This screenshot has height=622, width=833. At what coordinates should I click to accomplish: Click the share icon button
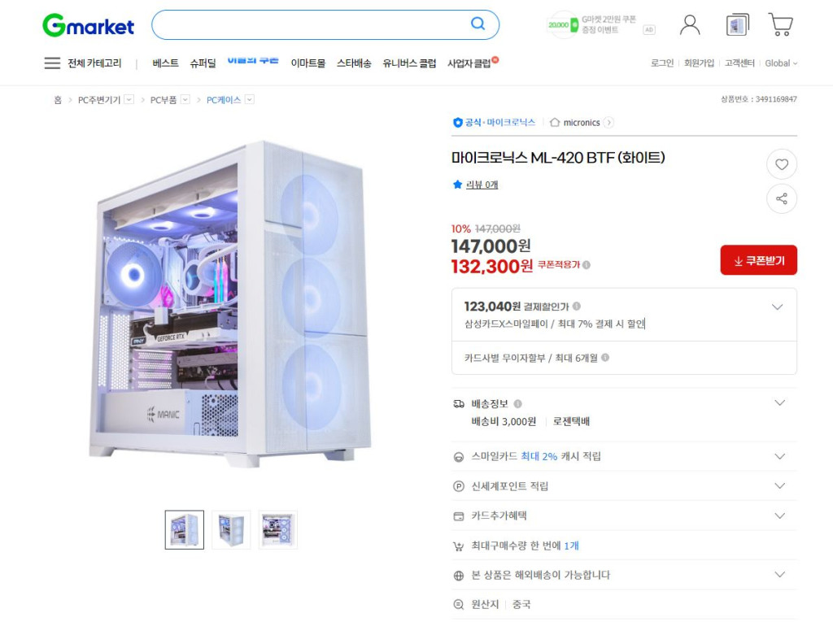pos(782,198)
